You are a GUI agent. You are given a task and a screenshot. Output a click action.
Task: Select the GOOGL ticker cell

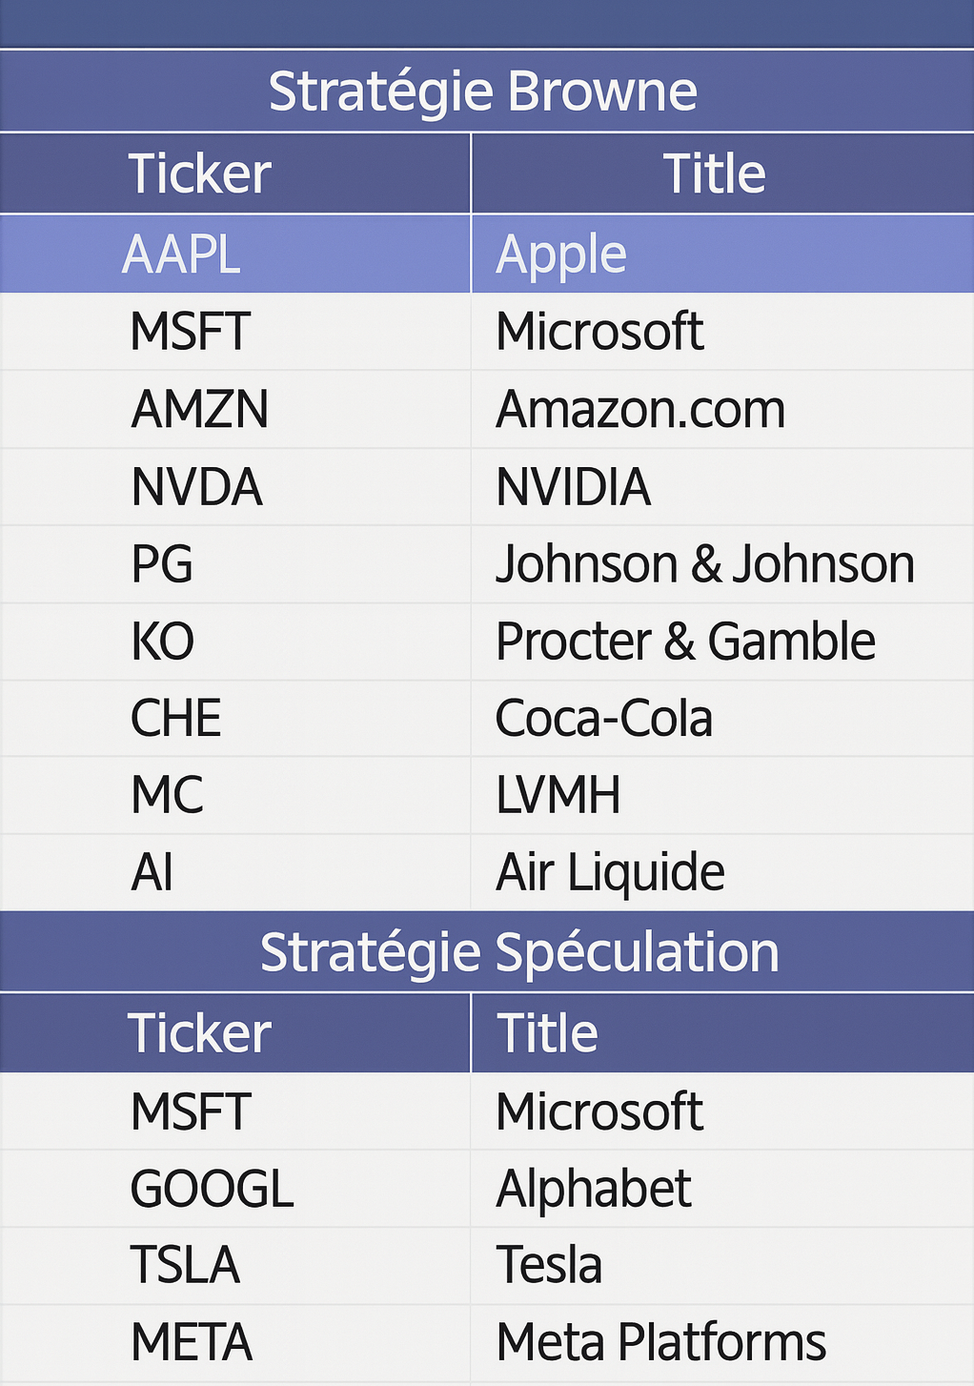click(212, 1189)
